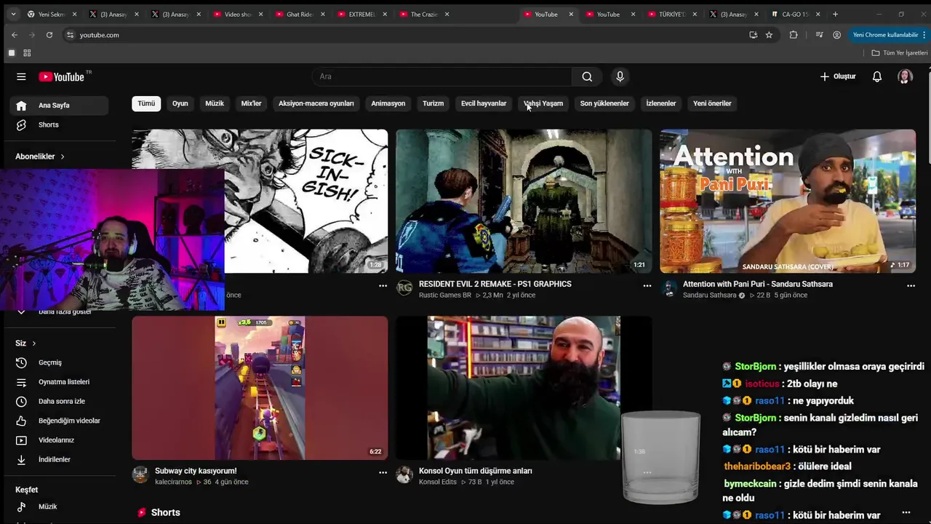Click the Oluştur create button
This screenshot has width=931, height=524.
pos(838,76)
